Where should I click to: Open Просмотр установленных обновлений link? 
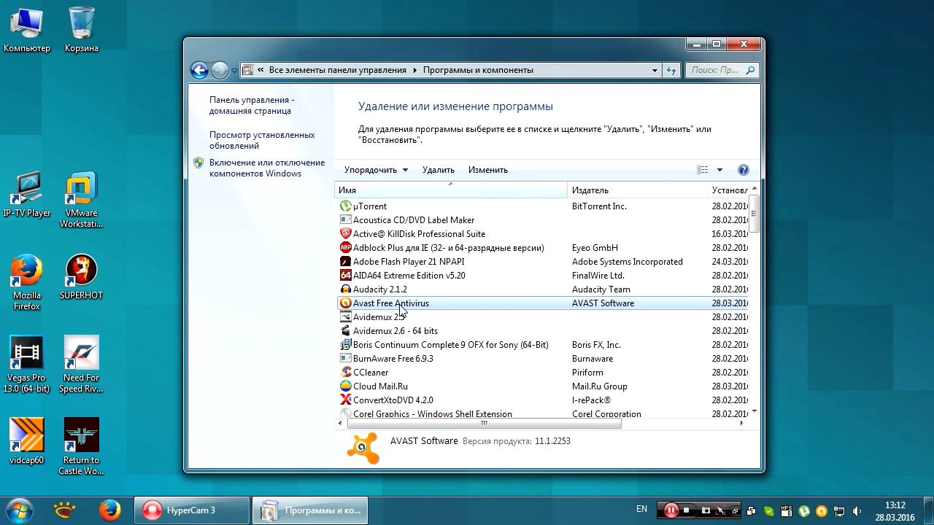pos(262,140)
